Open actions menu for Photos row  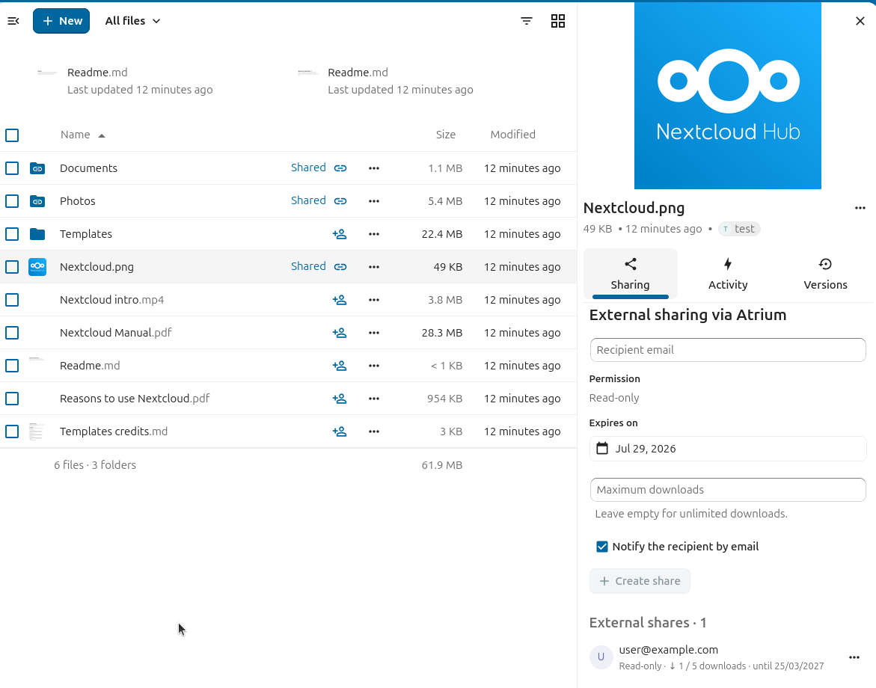coord(374,201)
